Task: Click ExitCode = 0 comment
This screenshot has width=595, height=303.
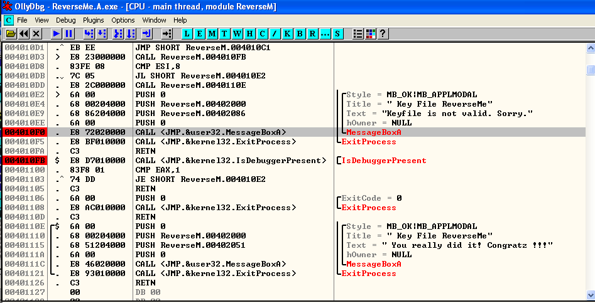Action: tap(371, 198)
